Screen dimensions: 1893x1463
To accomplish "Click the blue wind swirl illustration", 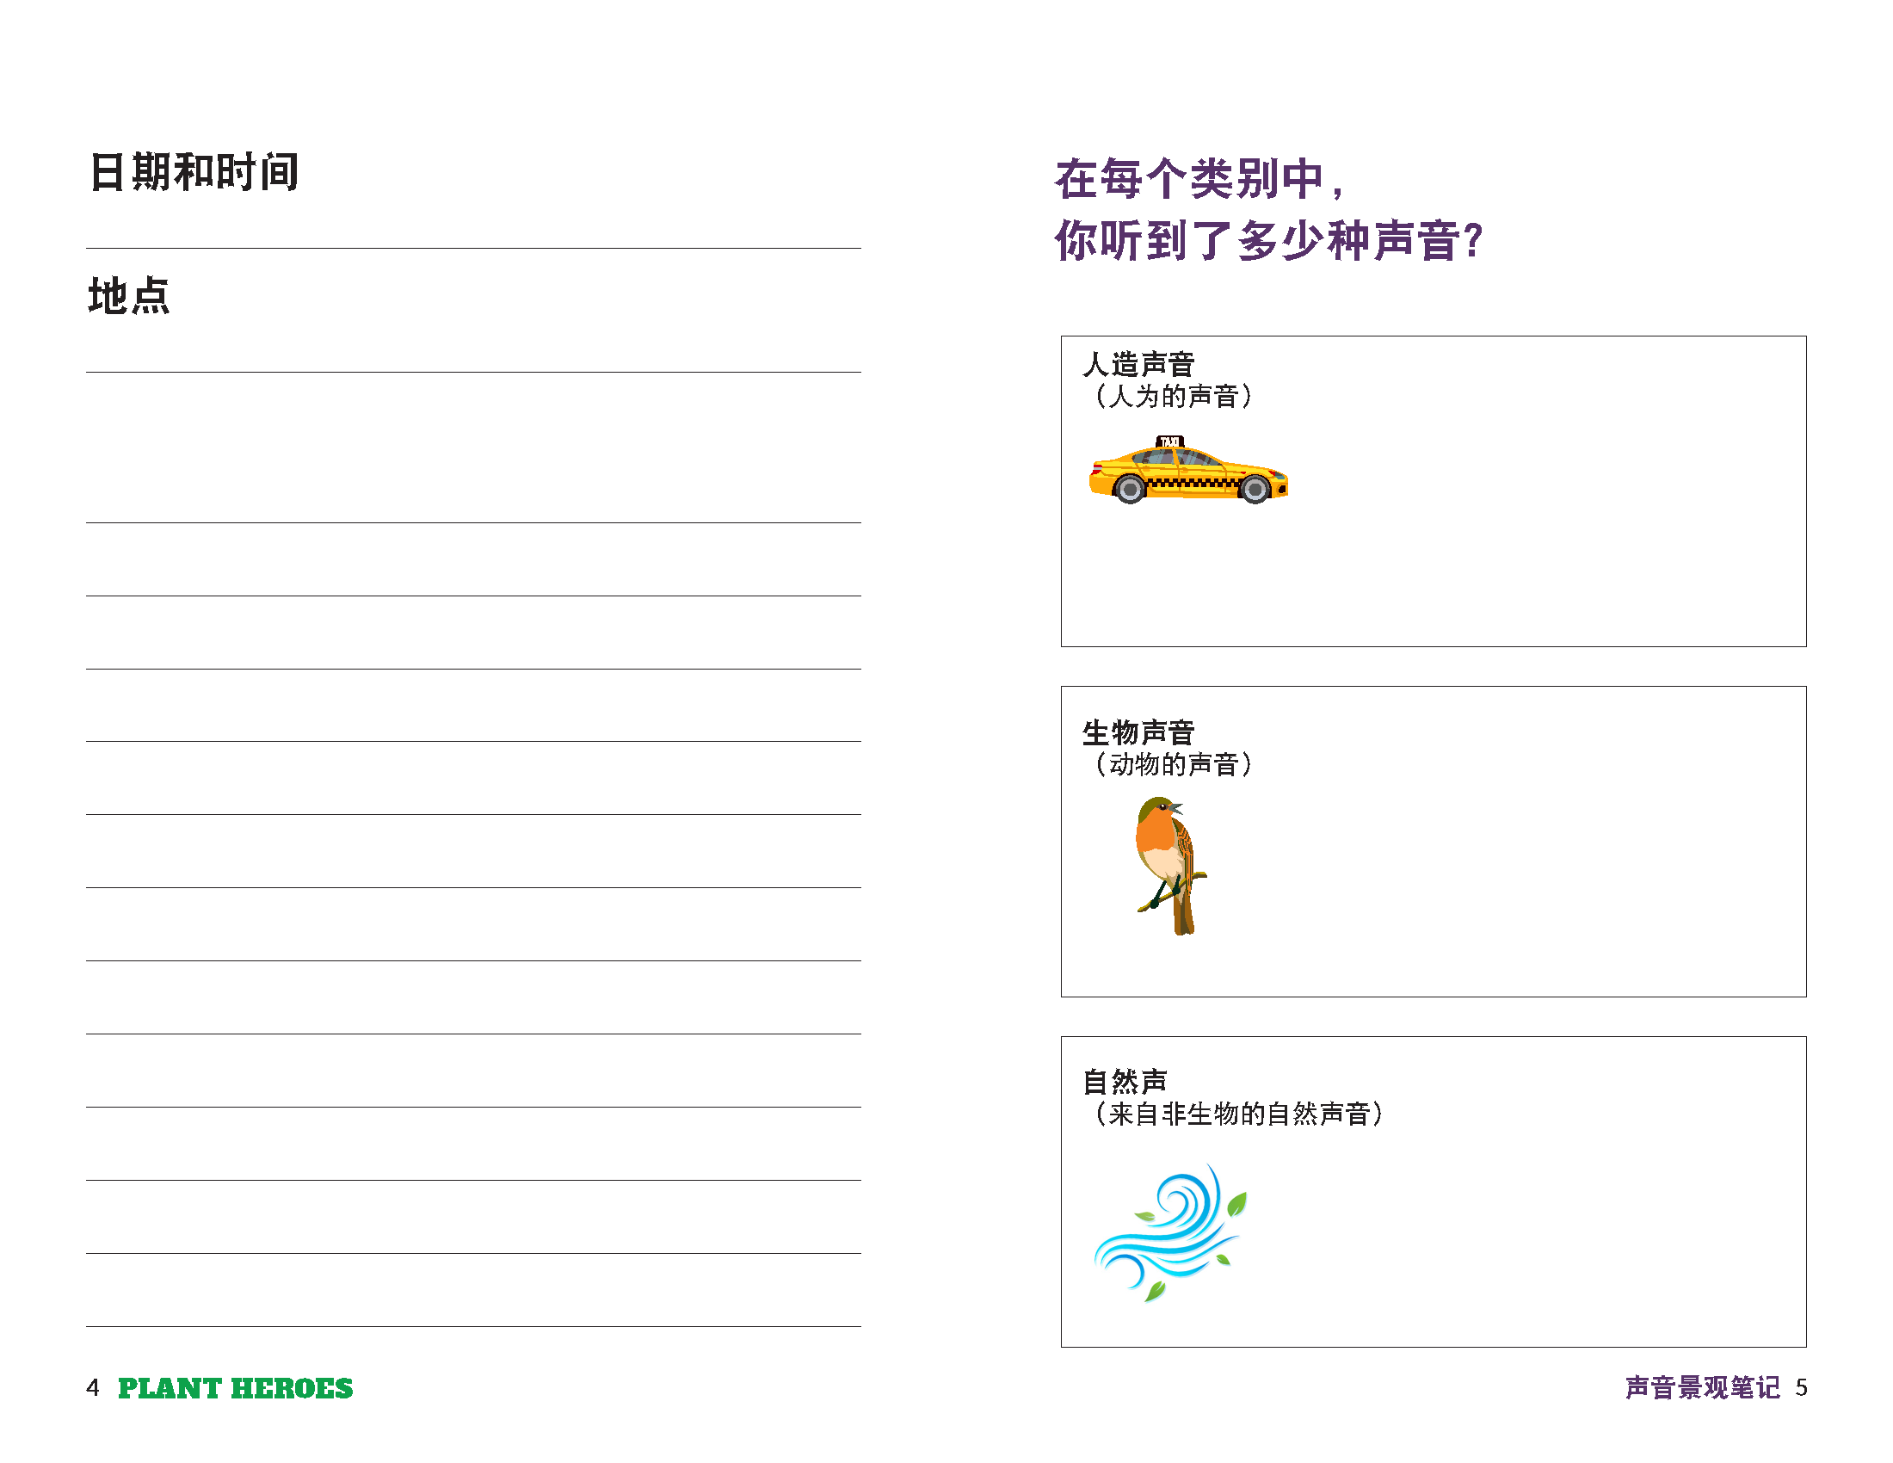I will 1170,1232.
